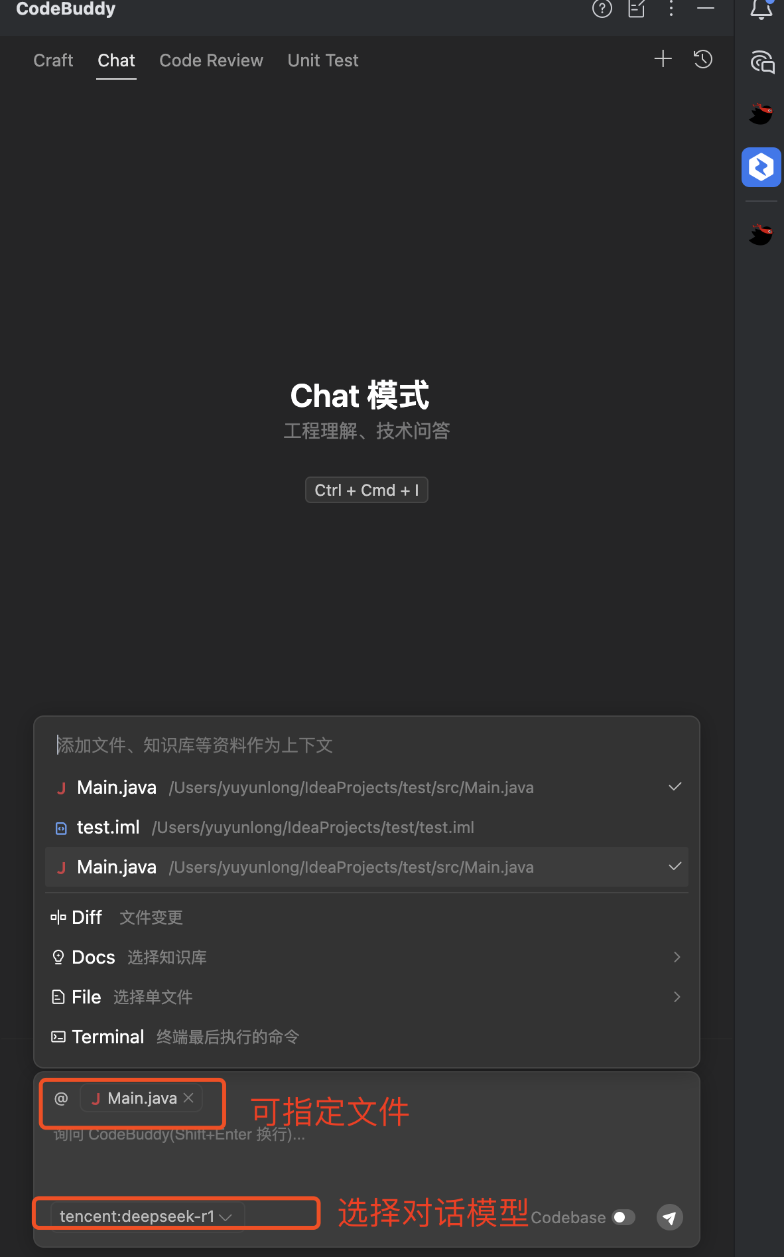
Task: Click the @ mention context icon
Action: tap(61, 1098)
